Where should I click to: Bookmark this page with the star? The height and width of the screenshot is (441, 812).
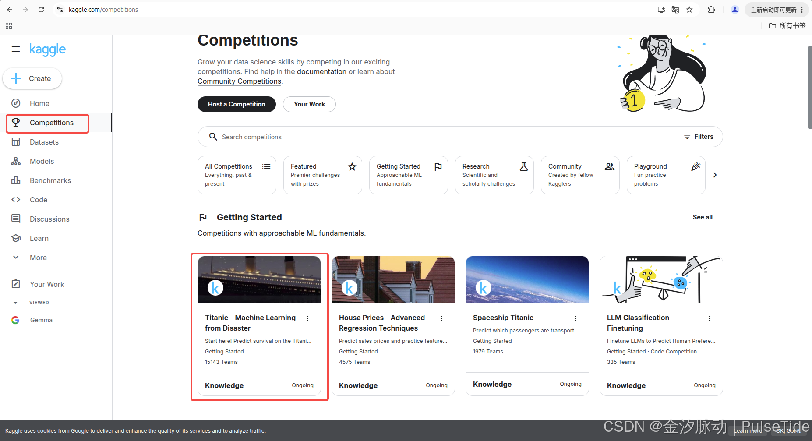click(x=689, y=10)
